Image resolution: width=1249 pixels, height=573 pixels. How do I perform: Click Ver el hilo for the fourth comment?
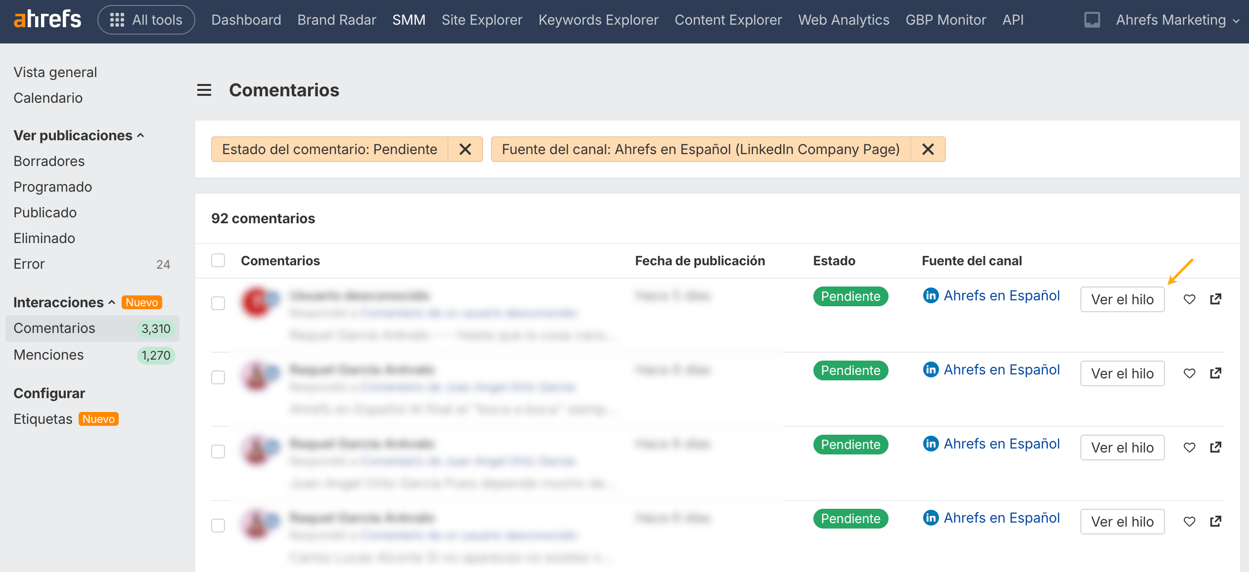[x=1122, y=522]
